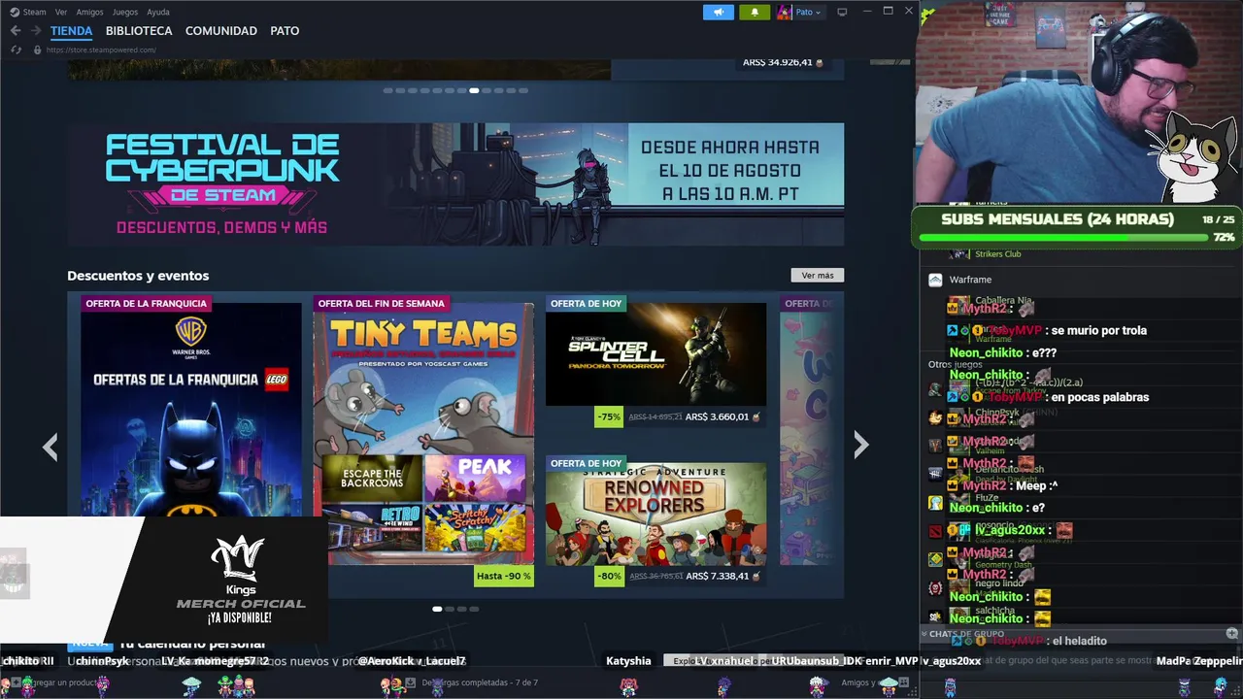Click the ARS$ 3.660,01 Splinter Cell price

[717, 417]
